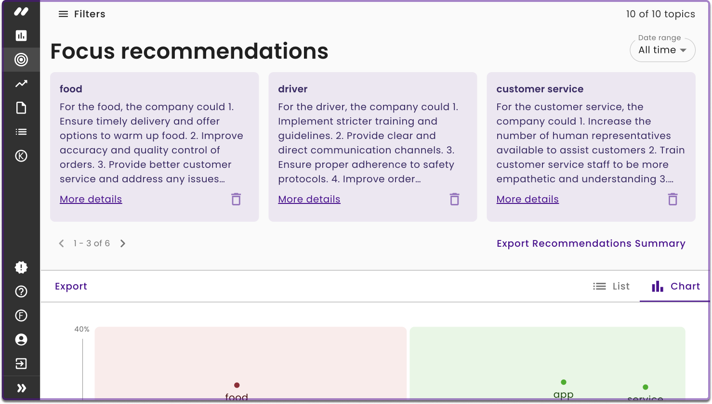Open More details for driver
The width and height of the screenshot is (712, 404).
coord(309,199)
